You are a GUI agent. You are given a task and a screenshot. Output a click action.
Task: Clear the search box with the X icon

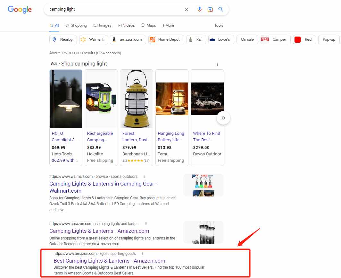(x=187, y=9)
